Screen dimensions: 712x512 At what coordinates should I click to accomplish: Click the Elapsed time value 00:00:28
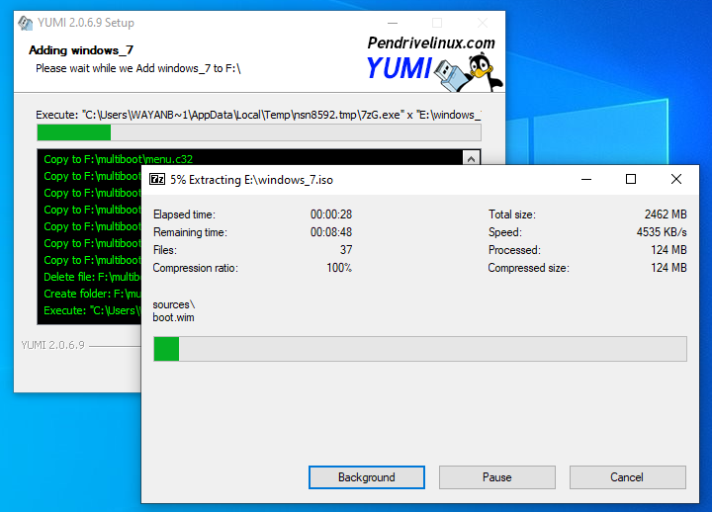point(331,214)
